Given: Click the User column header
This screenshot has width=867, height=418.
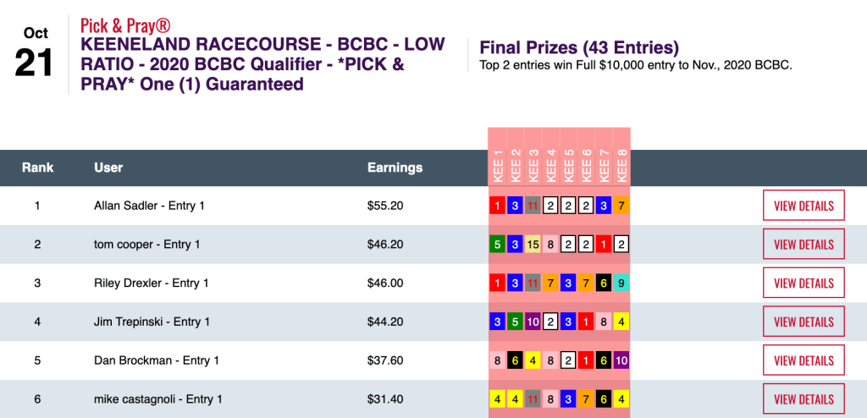Looking at the screenshot, I should (x=108, y=168).
